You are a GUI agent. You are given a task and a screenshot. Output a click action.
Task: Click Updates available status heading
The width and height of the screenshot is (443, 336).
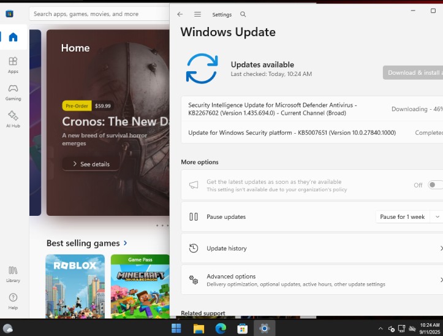coord(262,64)
